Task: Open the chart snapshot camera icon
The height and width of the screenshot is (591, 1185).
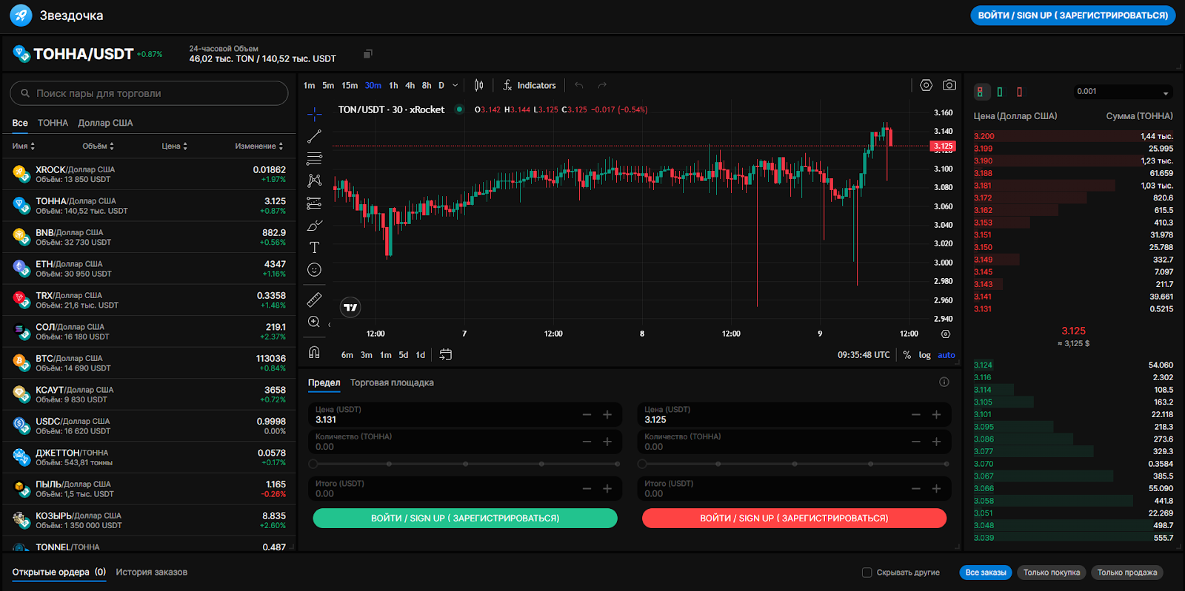Action: 949,85
